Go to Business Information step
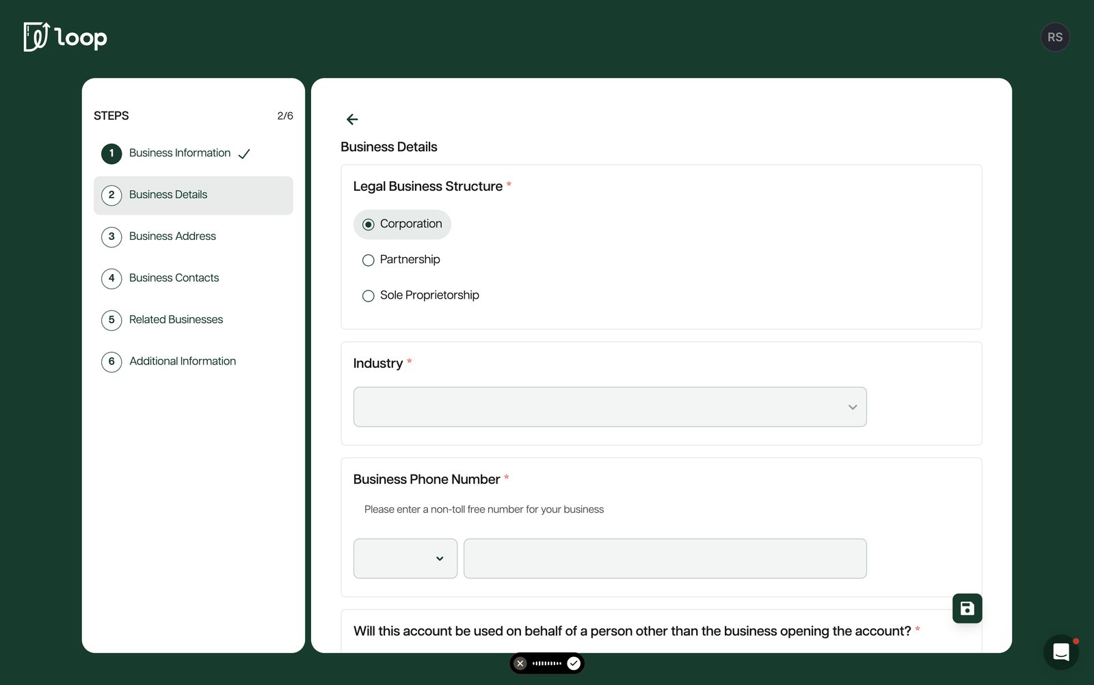 194,153
